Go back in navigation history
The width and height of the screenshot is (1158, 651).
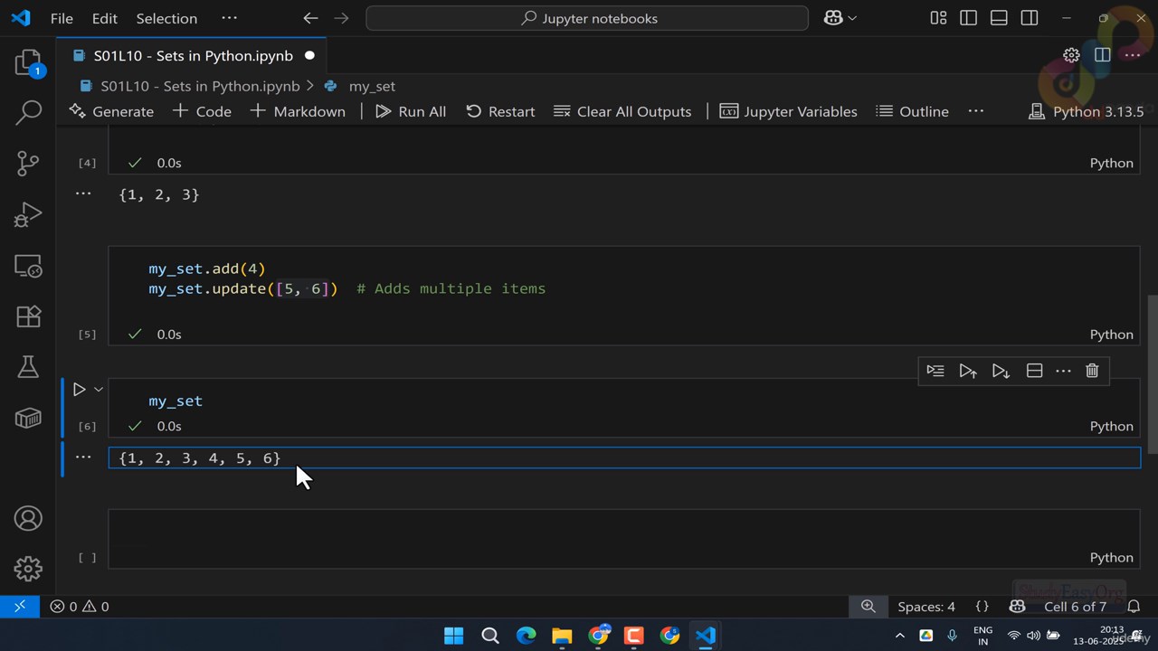[310, 18]
